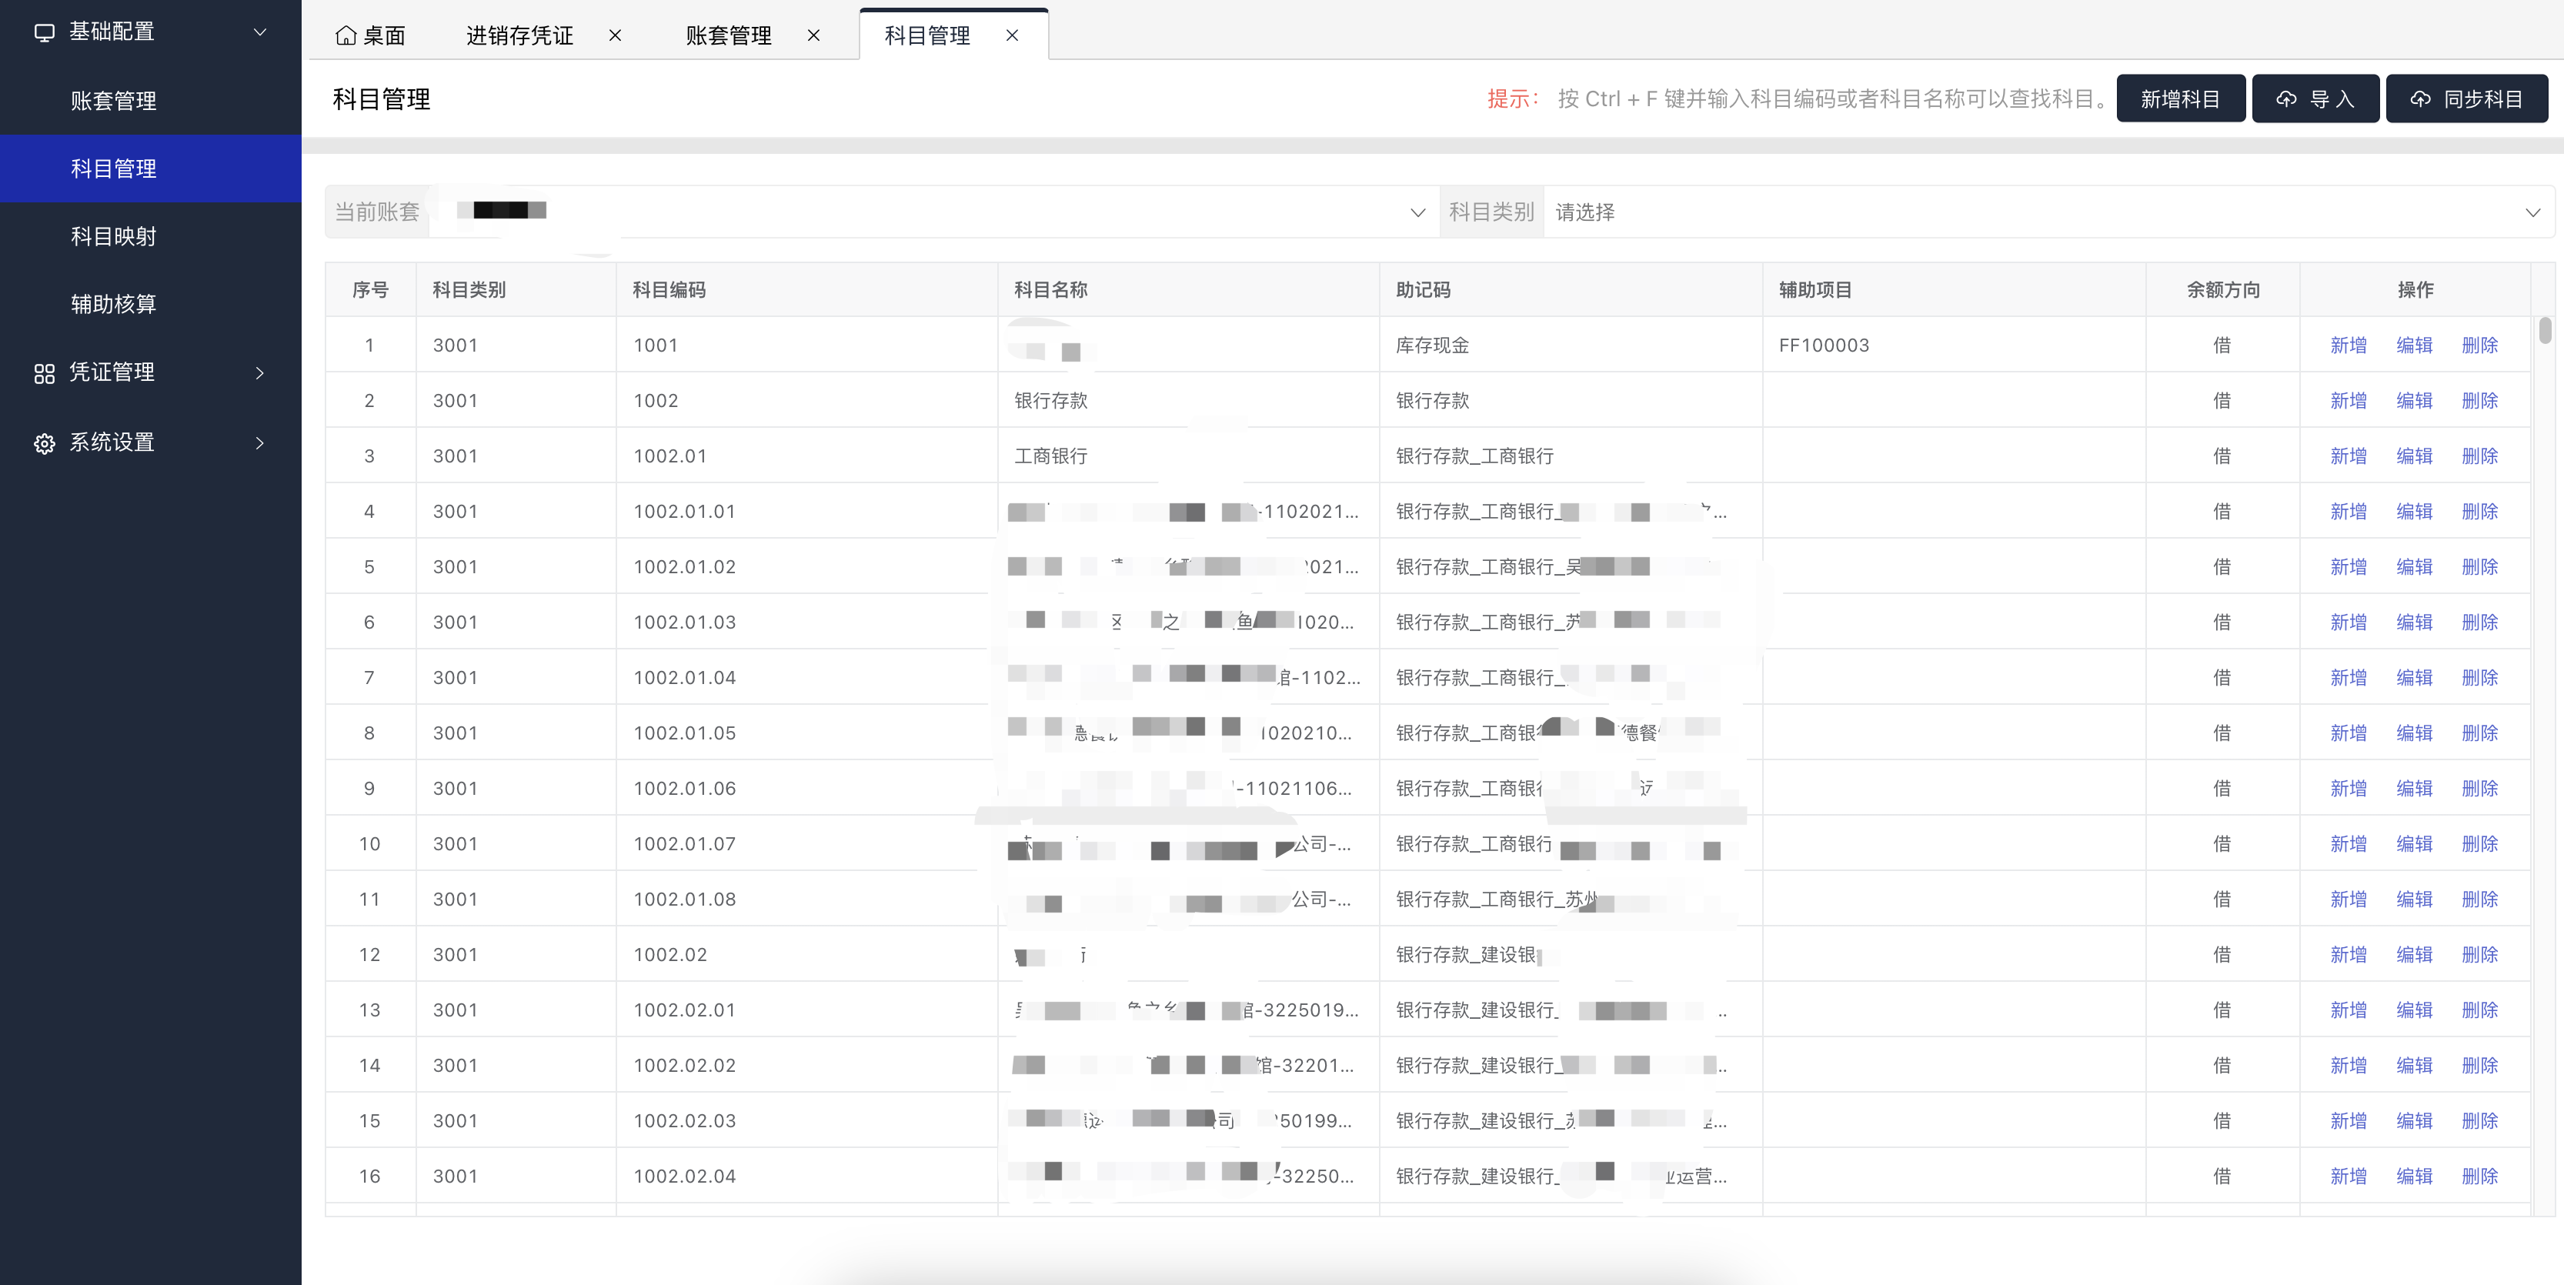Viewport: 2564px width, 1285px height.
Task: Open 账套管理 in the sidebar
Action: (x=150, y=101)
